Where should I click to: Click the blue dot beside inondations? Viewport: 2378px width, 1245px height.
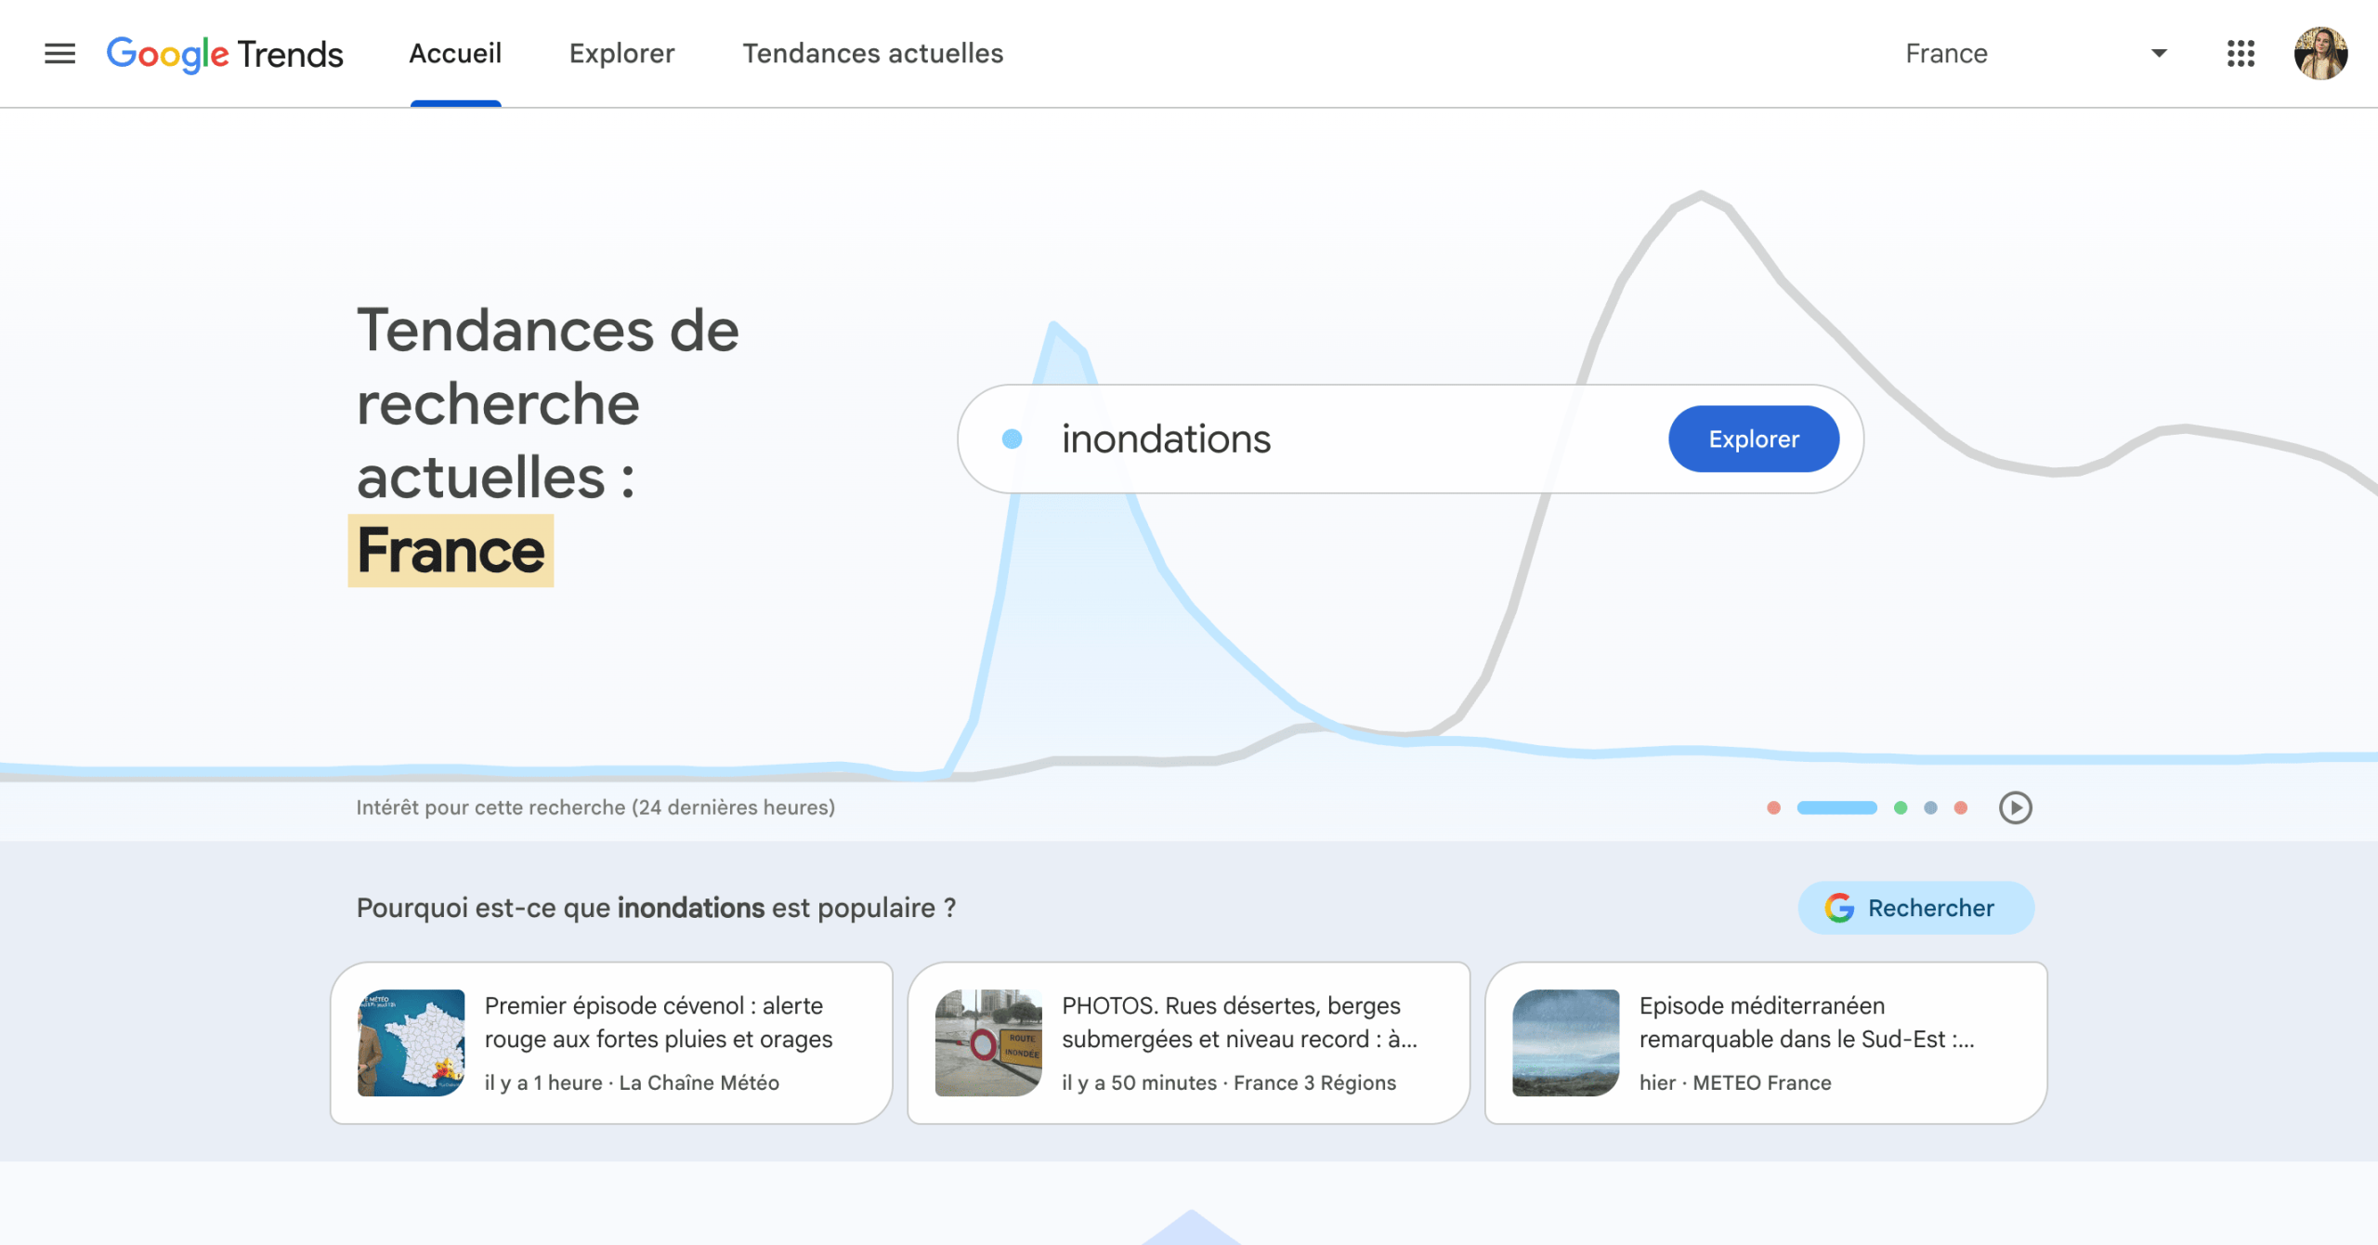pyautogui.click(x=1012, y=439)
